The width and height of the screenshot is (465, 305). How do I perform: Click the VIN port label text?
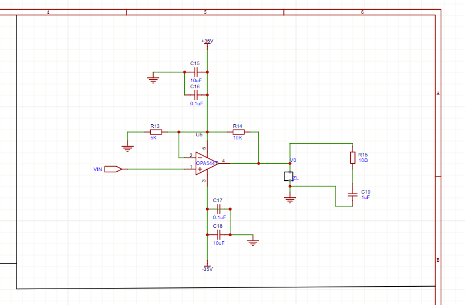(98, 169)
